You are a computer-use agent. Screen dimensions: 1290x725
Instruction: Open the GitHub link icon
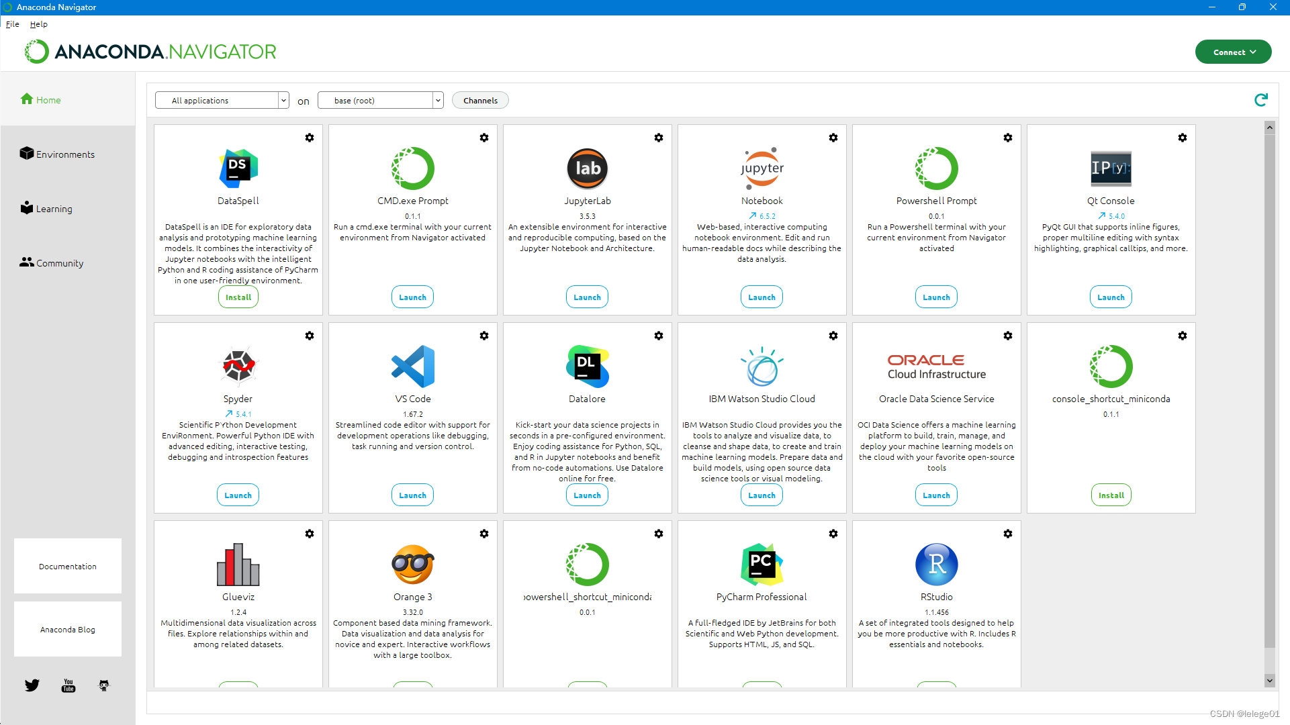click(x=104, y=685)
